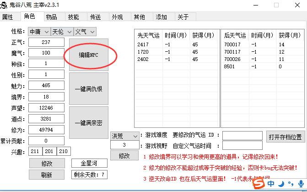Image resolution: width=307 pixels, height=192 pixels.
Task: Click the 修改 button below 兴趣 fields
Action: [47, 163]
